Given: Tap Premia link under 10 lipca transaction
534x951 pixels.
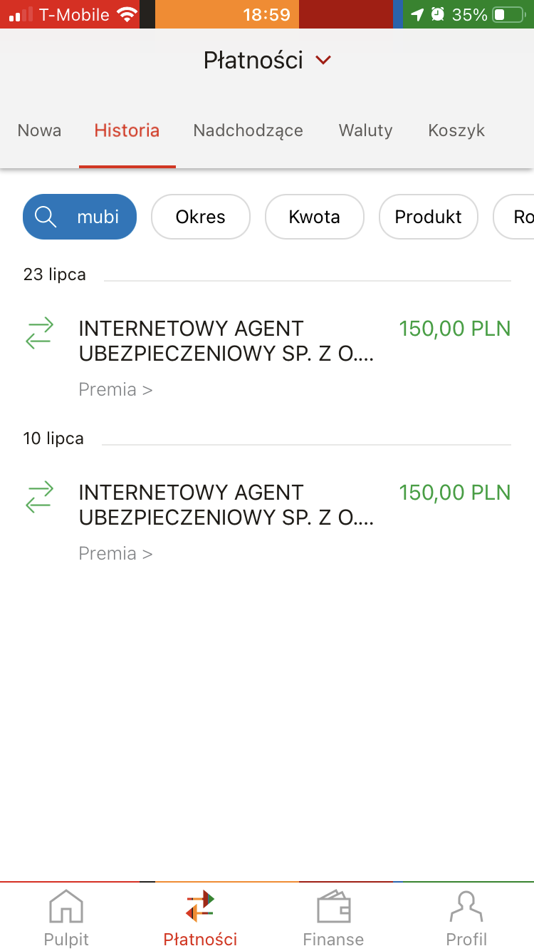Looking at the screenshot, I should point(115,554).
